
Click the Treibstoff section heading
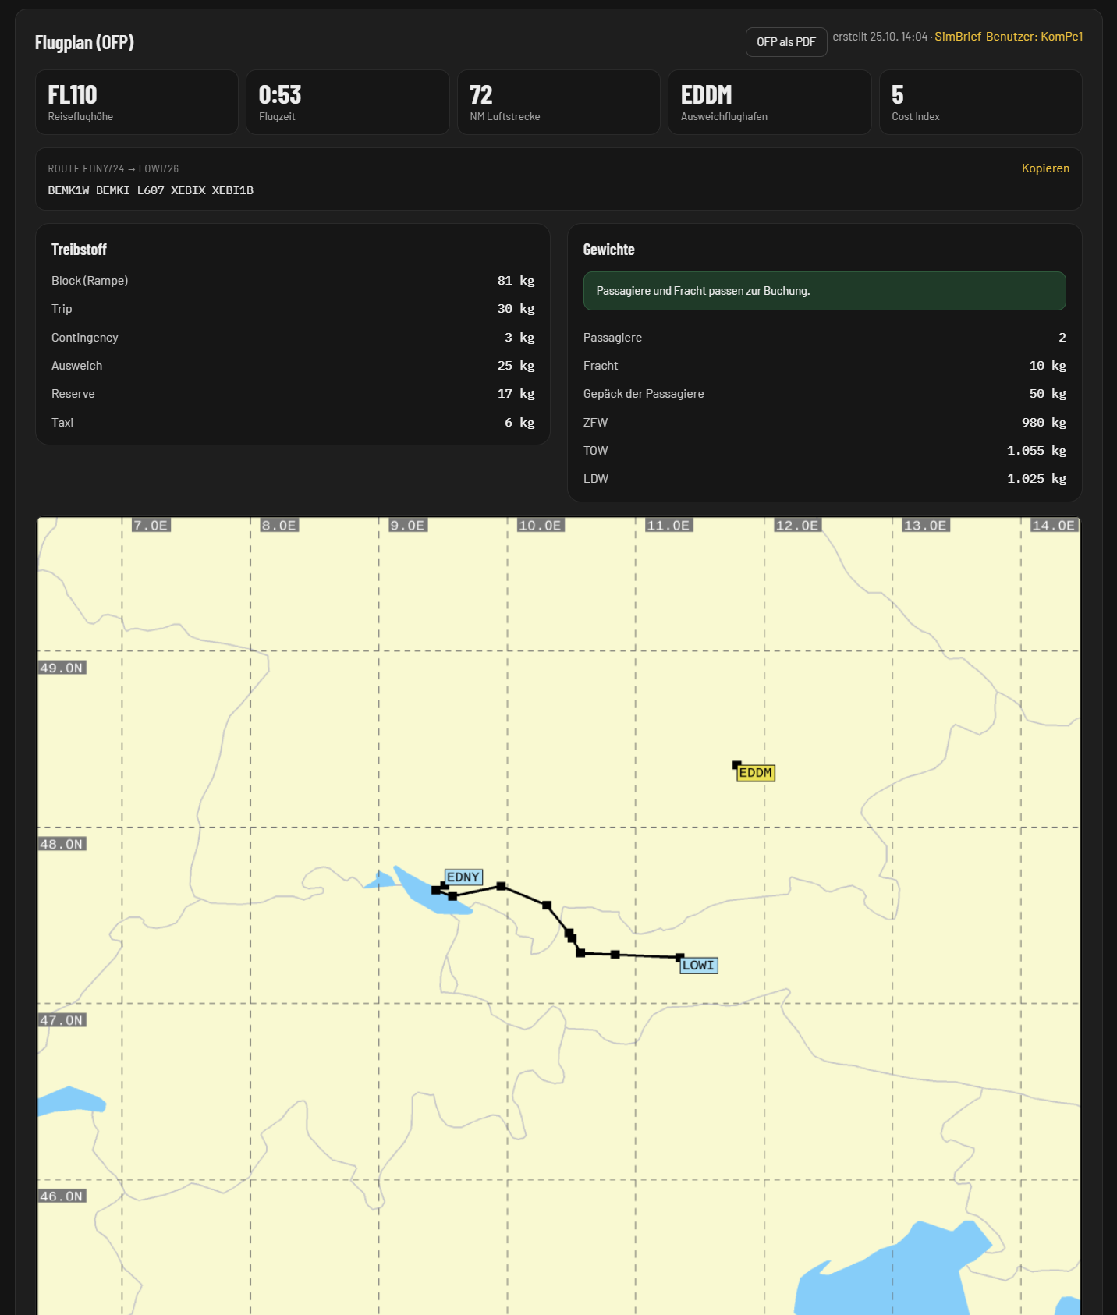79,250
